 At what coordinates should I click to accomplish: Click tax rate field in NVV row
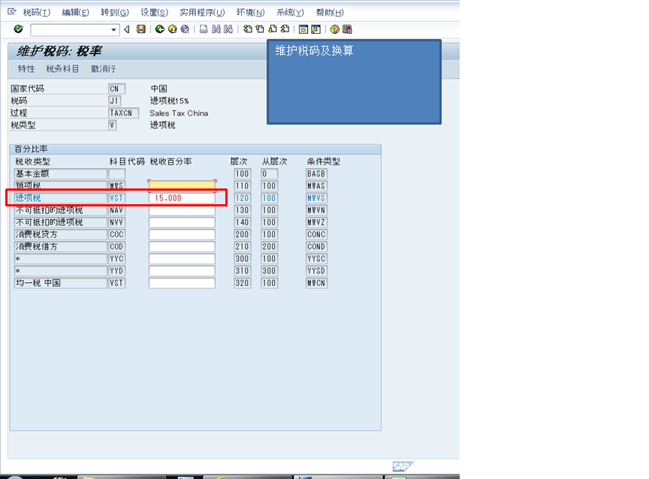[182, 222]
